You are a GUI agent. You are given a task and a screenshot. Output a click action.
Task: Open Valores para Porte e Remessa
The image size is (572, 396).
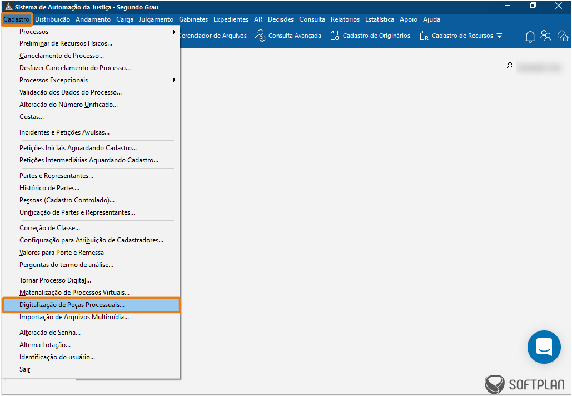[x=91, y=253]
